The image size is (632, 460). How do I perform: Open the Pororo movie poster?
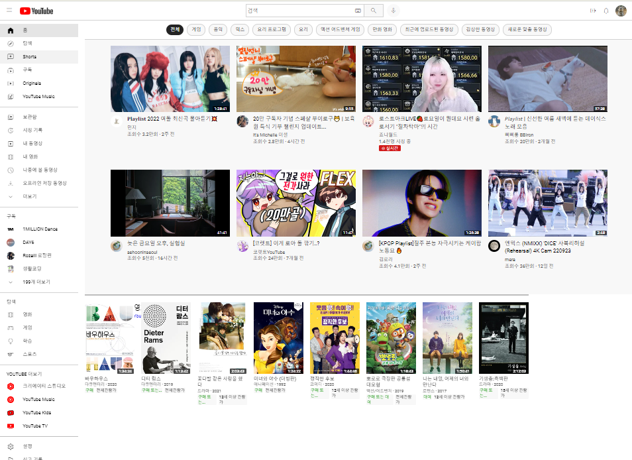391,338
